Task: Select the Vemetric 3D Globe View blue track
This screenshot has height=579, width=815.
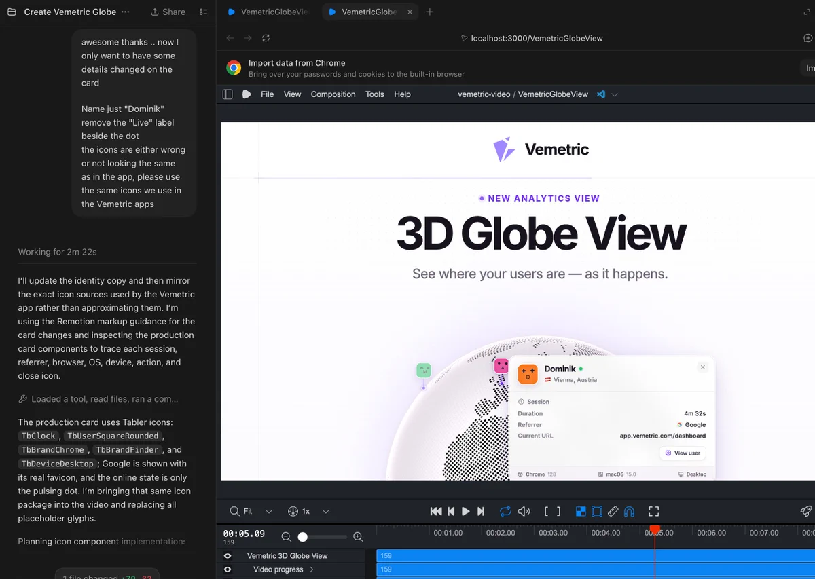Action: [x=596, y=555]
